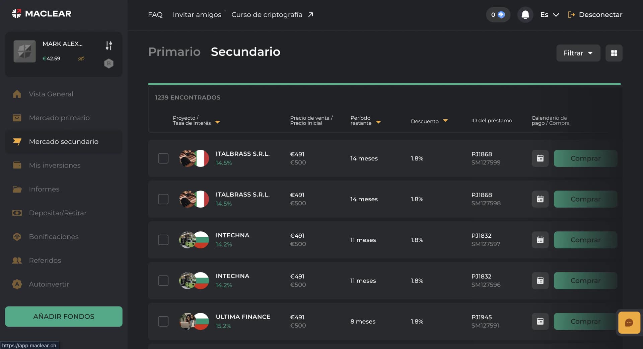
Task: Select the ULTIMA FINANCE row checkbox
Action: 163,322
